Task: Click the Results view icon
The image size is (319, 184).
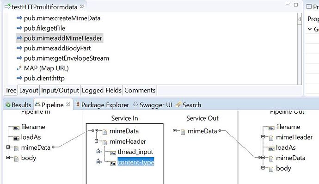Action: point(8,105)
